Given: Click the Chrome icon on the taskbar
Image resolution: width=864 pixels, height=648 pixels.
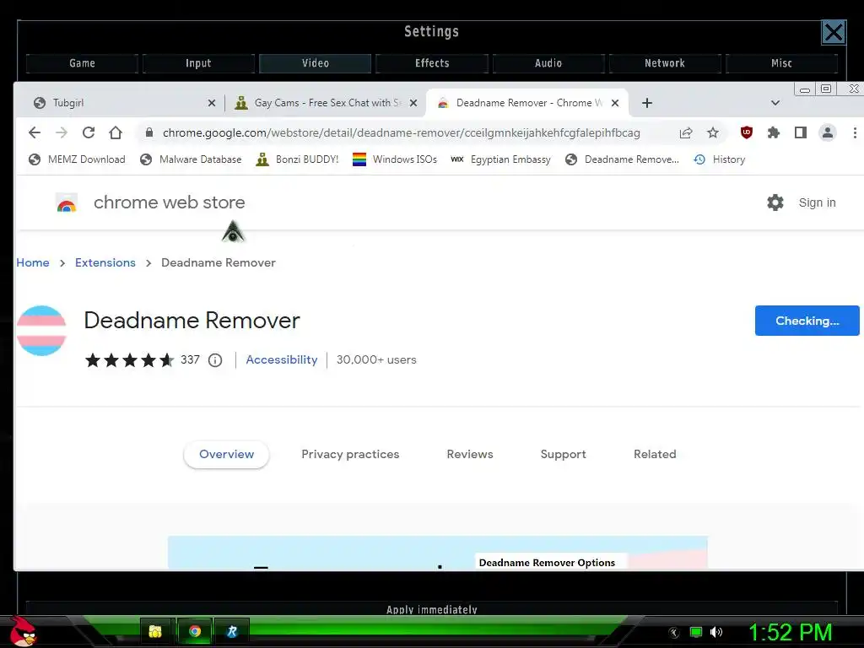Looking at the screenshot, I should 195,631.
